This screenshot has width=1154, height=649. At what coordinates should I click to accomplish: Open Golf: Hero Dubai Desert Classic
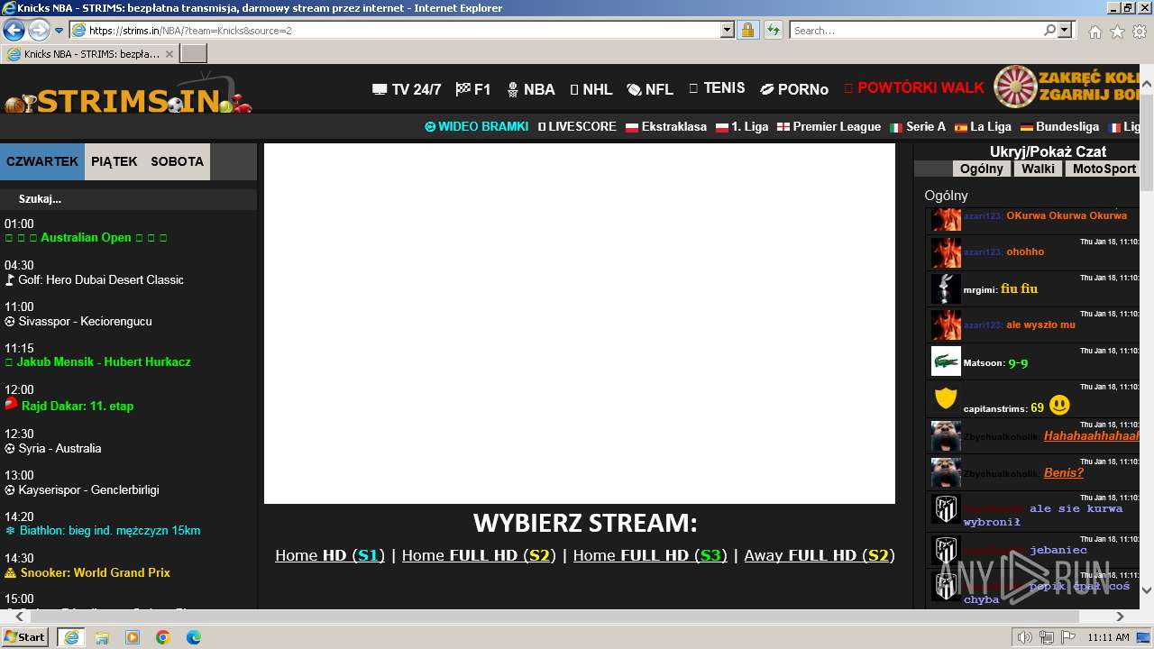click(x=95, y=279)
